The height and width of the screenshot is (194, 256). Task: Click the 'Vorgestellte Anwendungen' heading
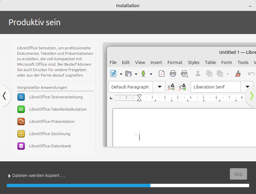[x=42, y=87]
